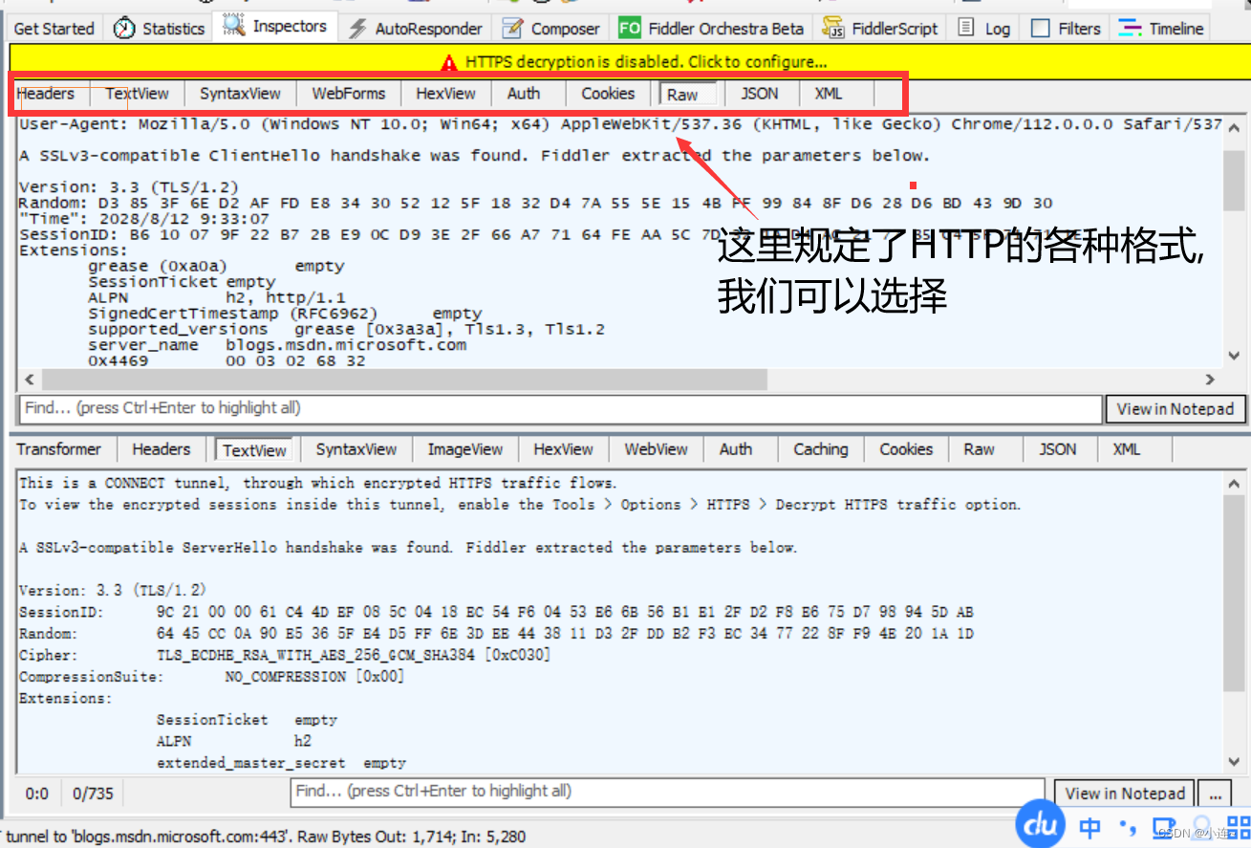Open the Timeline bars icon tab

1131,28
